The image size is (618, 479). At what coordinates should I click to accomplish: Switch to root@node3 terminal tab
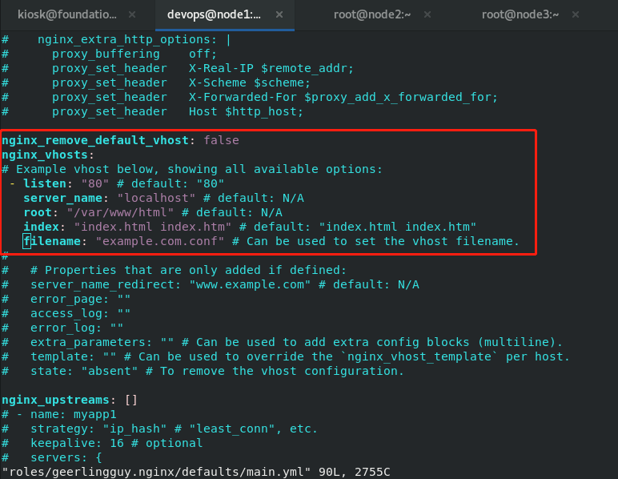(x=520, y=14)
